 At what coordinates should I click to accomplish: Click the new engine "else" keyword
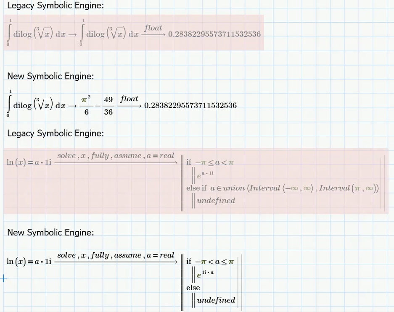click(x=193, y=288)
